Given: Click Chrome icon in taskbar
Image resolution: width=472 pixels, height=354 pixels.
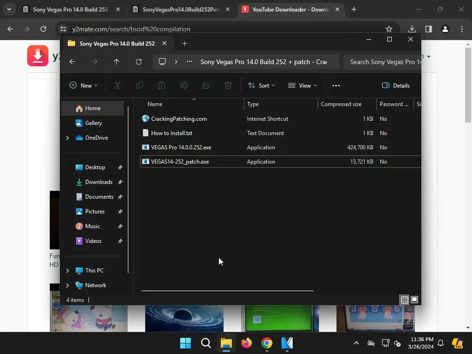Looking at the screenshot, I should 267,343.
